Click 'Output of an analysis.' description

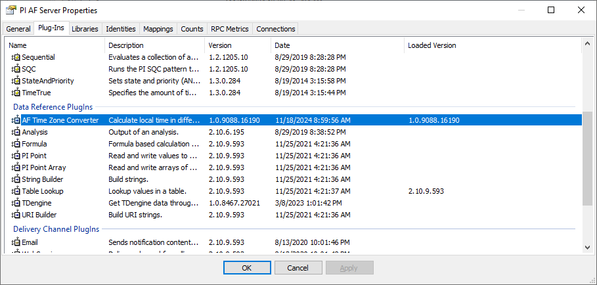[x=144, y=132]
